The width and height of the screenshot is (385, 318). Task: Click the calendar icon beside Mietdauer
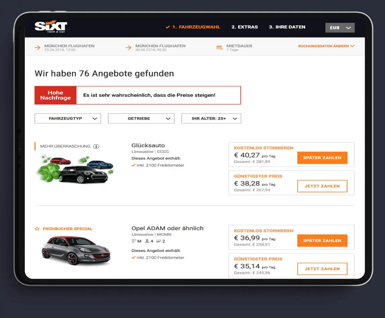point(219,47)
